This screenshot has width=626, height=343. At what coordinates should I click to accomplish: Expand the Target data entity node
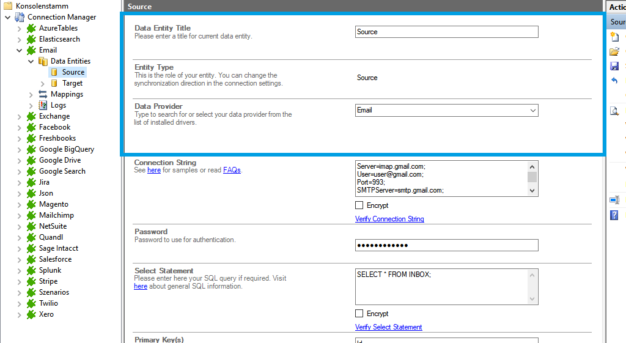[x=42, y=83]
